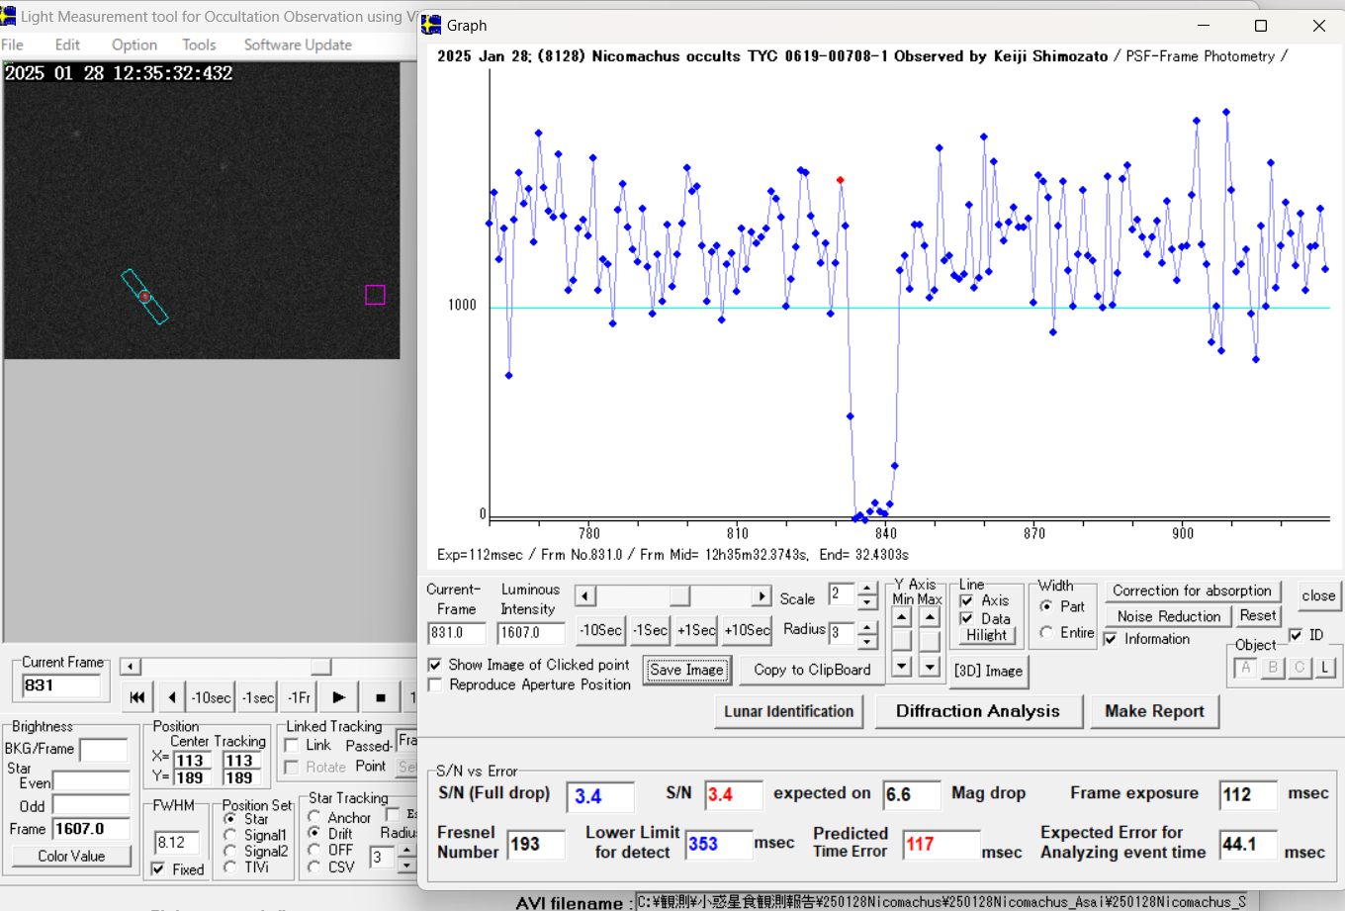Decrease the graph Radius with the down stepper
Image resolution: width=1345 pixels, height=911 pixels.
(866, 640)
